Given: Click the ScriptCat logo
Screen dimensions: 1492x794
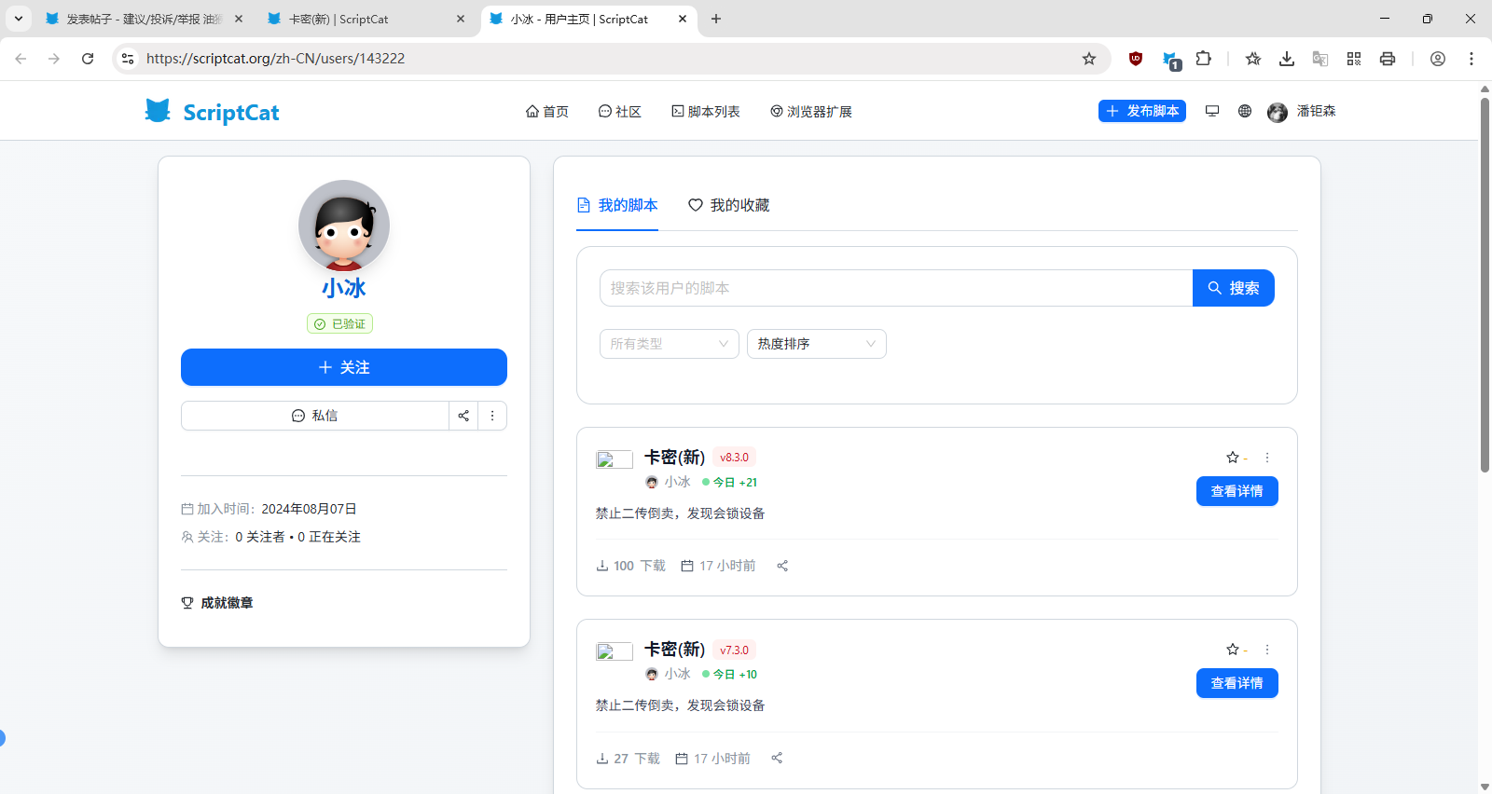Looking at the screenshot, I should point(212,112).
